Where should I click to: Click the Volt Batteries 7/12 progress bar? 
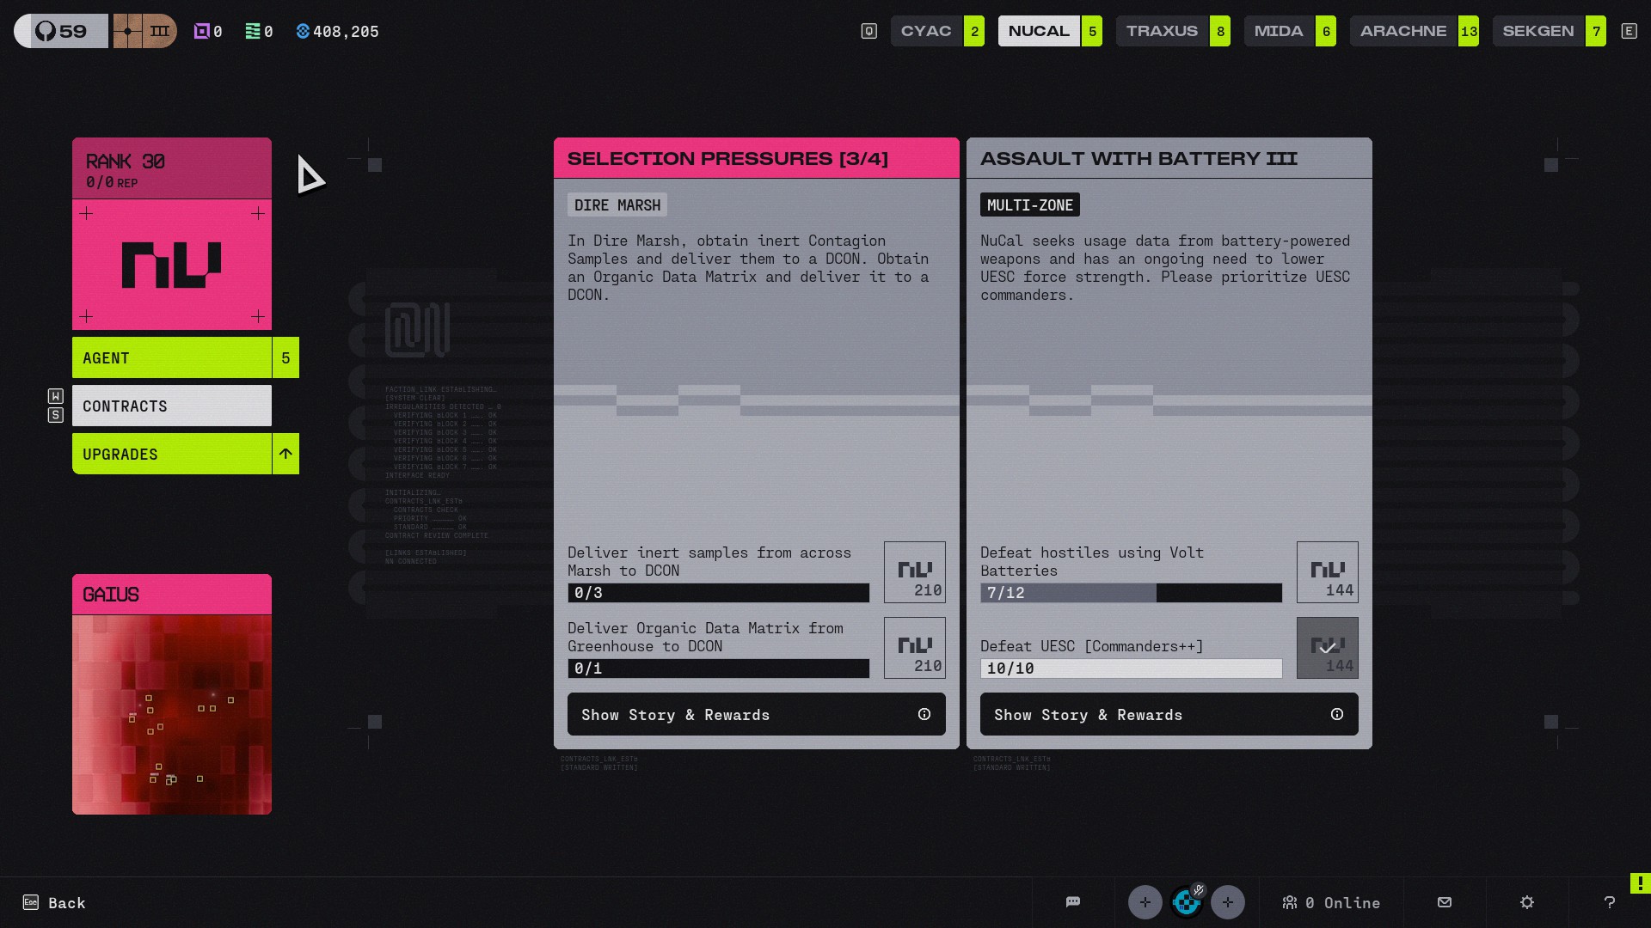click(x=1131, y=593)
